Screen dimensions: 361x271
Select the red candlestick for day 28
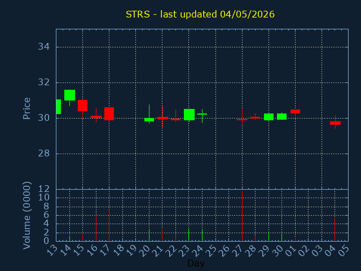pos(255,117)
